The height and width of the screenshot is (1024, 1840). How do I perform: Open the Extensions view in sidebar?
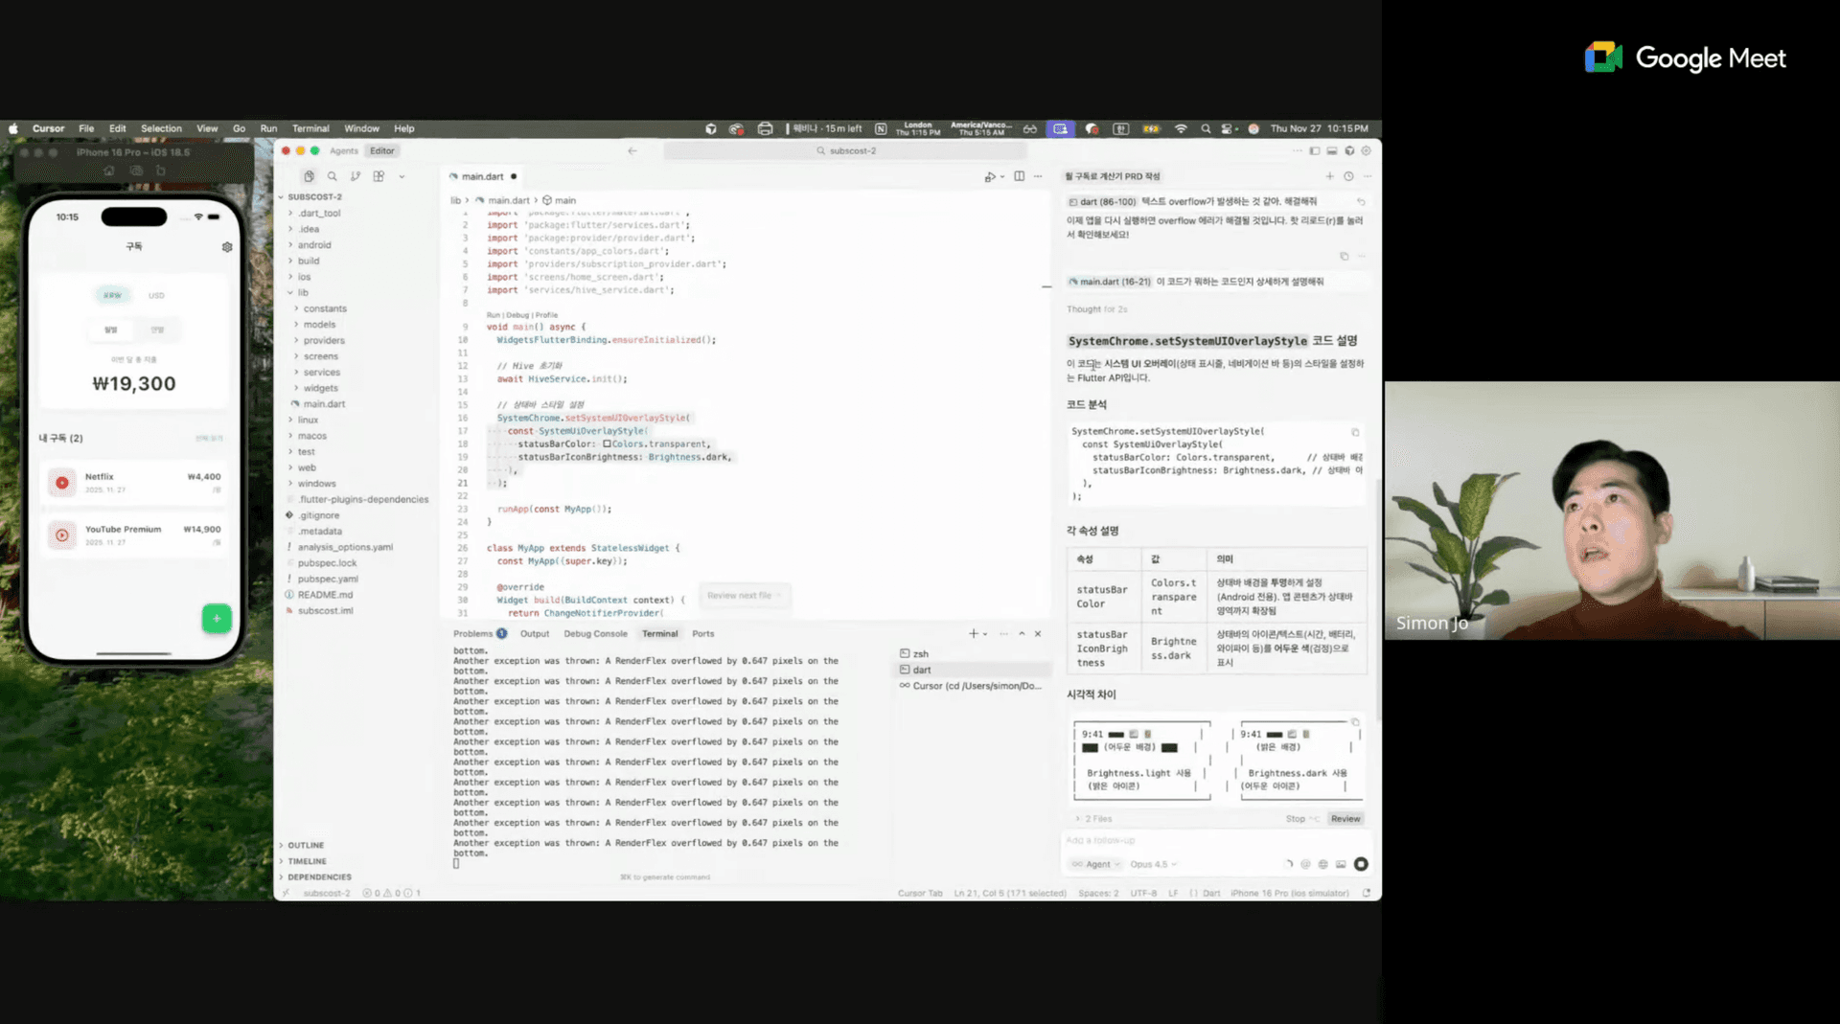click(x=379, y=176)
